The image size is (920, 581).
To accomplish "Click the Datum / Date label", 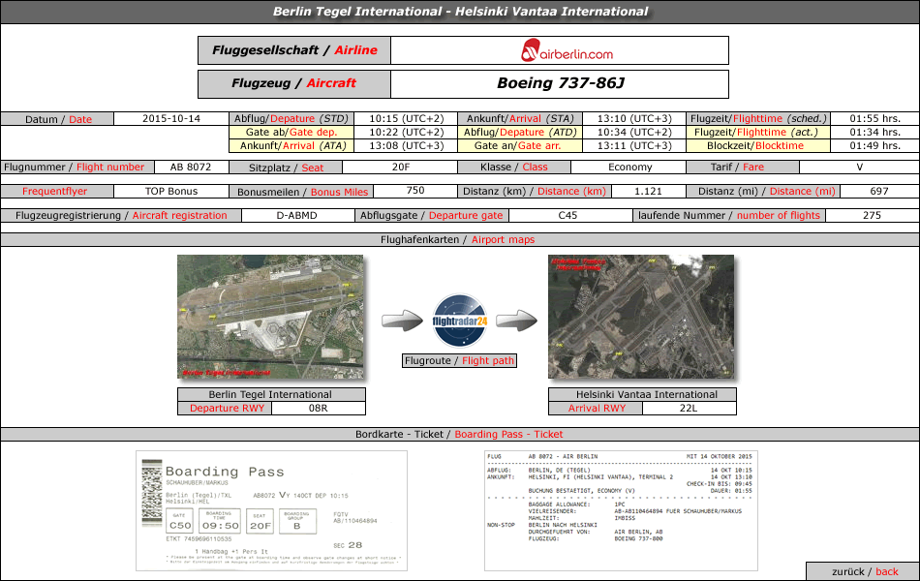I will [58, 119].
